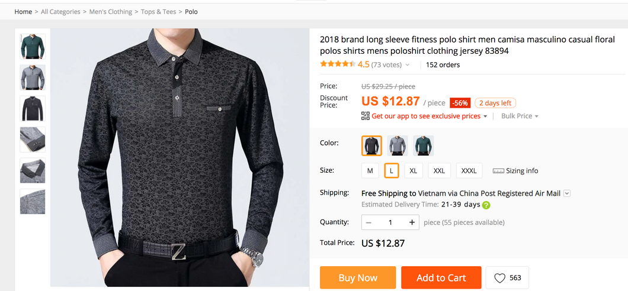
Task: Click the Sizing info ruler icon
Action: (498, 171)
